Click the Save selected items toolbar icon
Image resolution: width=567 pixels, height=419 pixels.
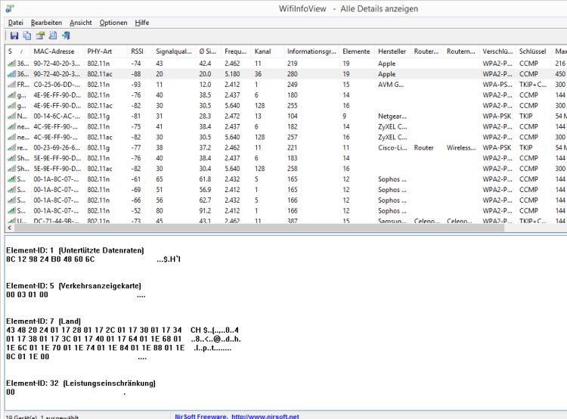tap(14, 36)
